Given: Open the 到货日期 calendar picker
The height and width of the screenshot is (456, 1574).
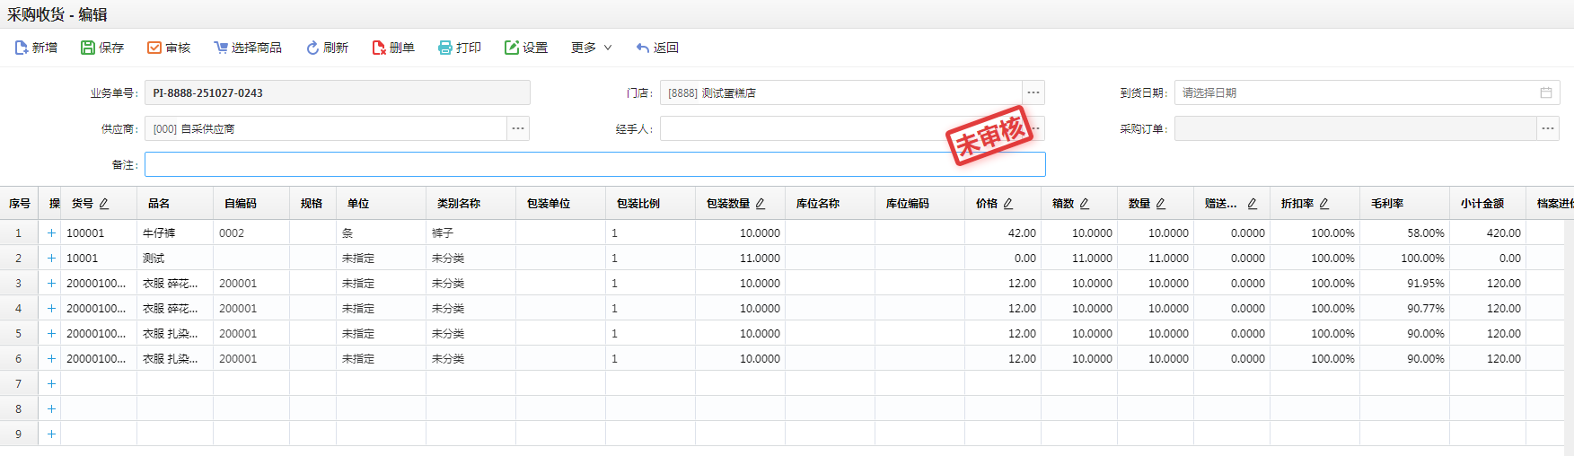Looking at the screenshot, I should point(1546,92).
